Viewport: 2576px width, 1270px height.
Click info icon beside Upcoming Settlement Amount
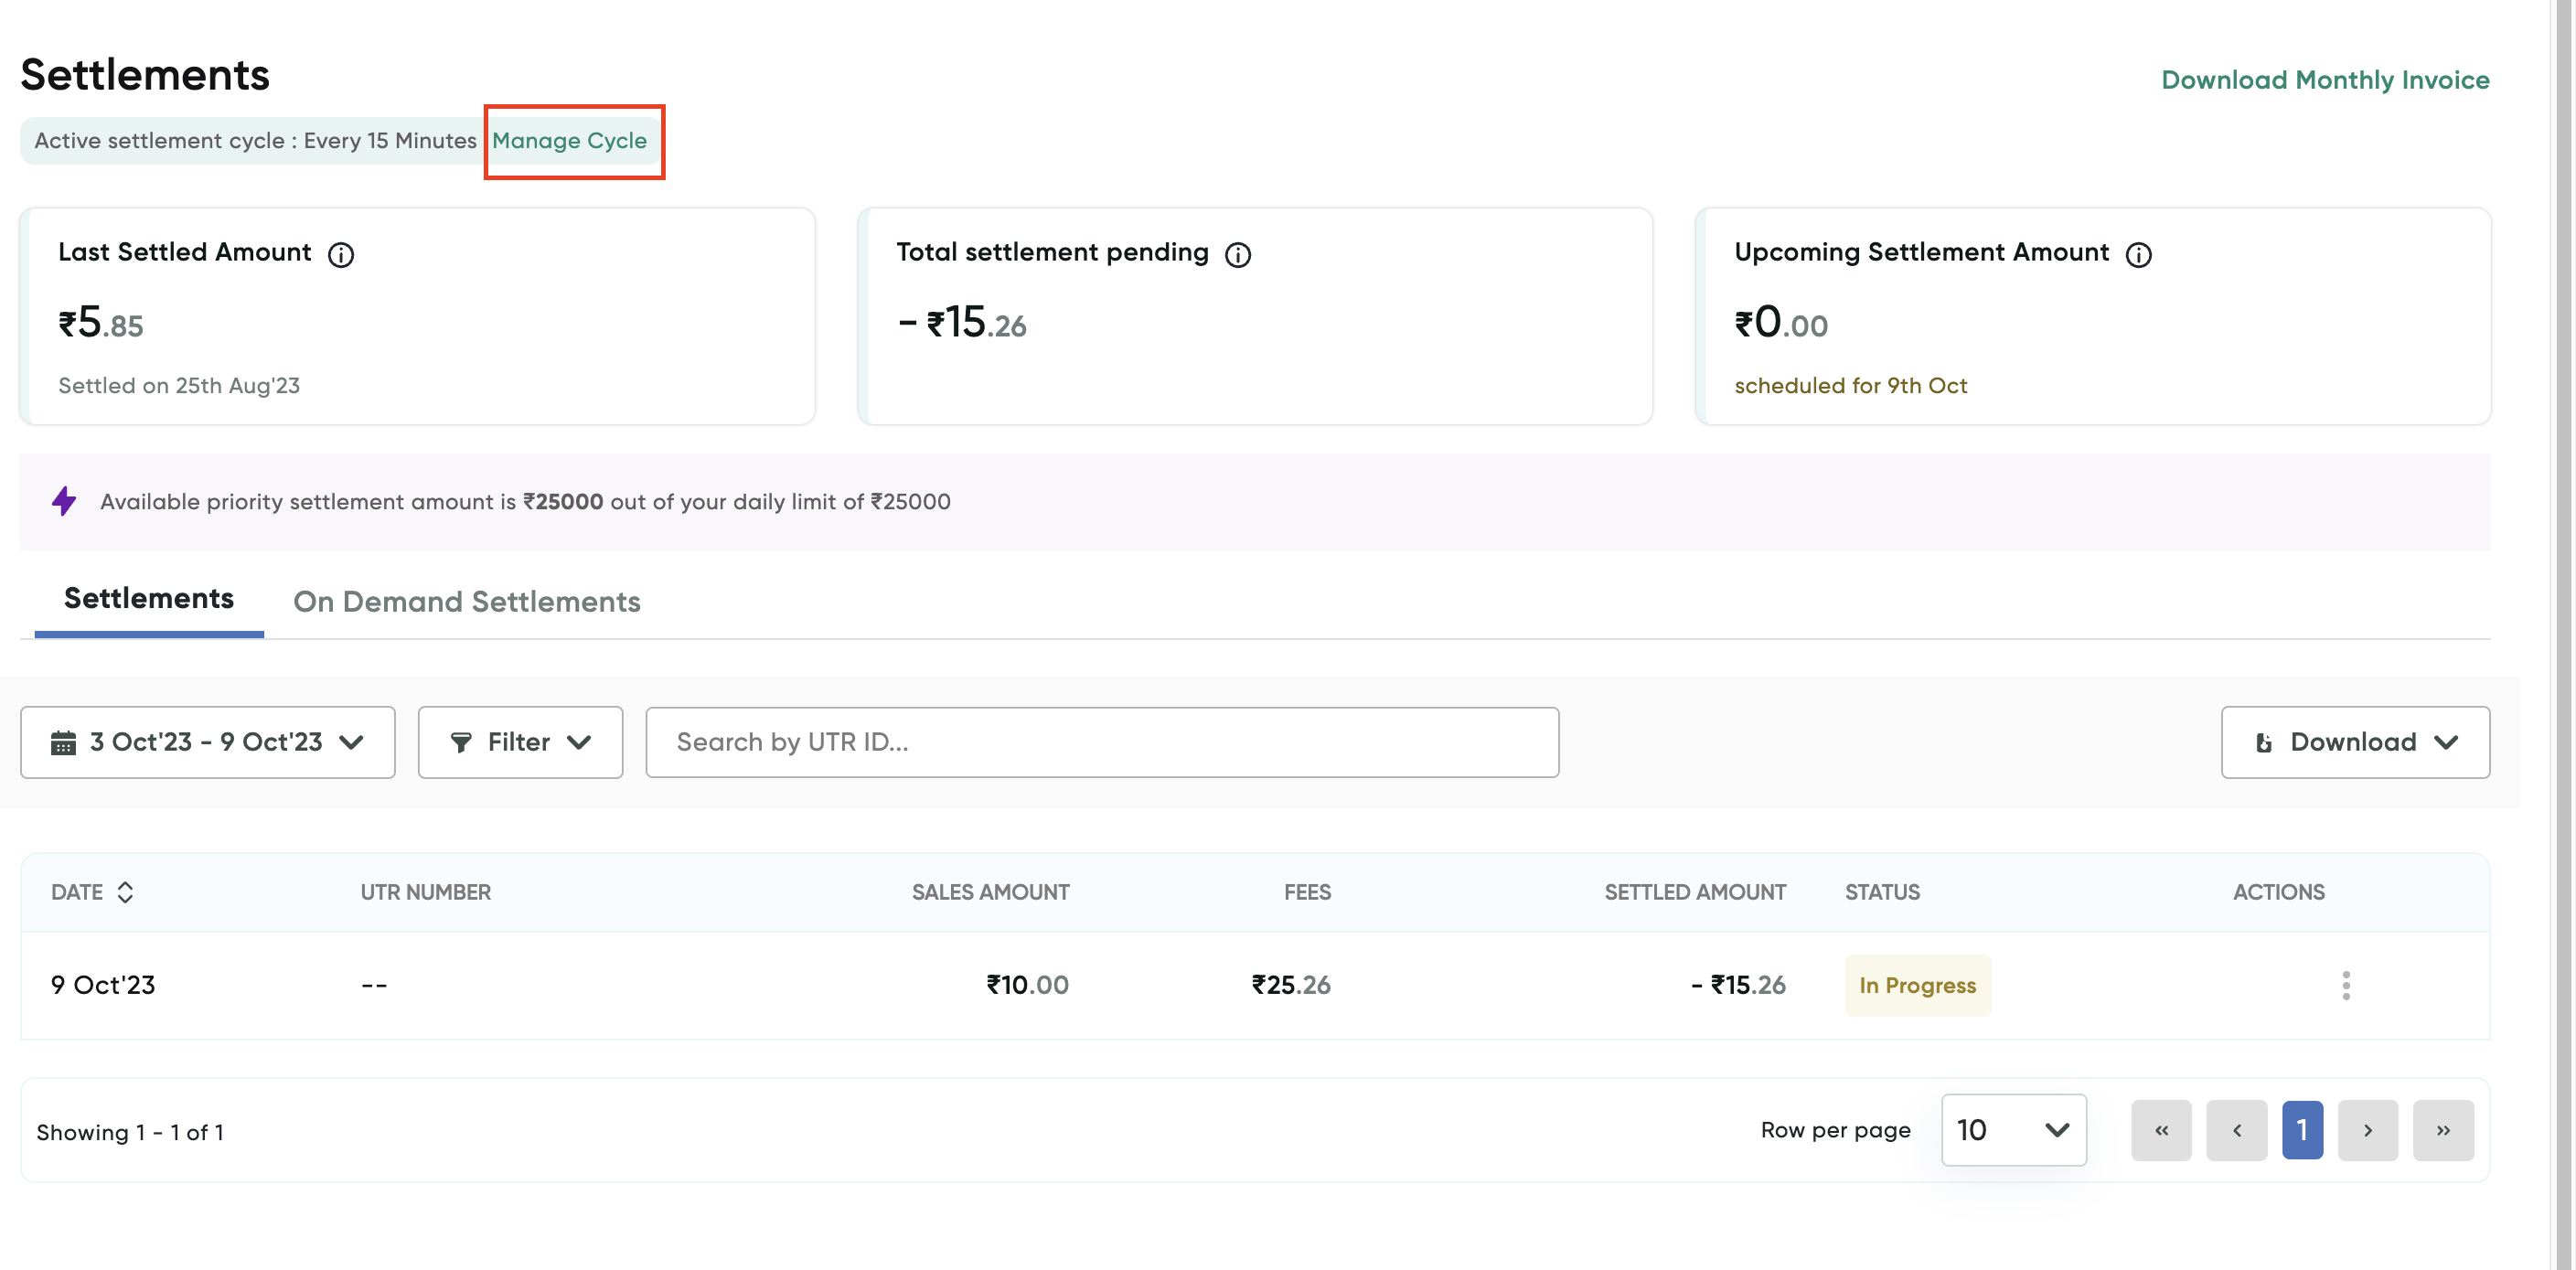click(2138, 255)
